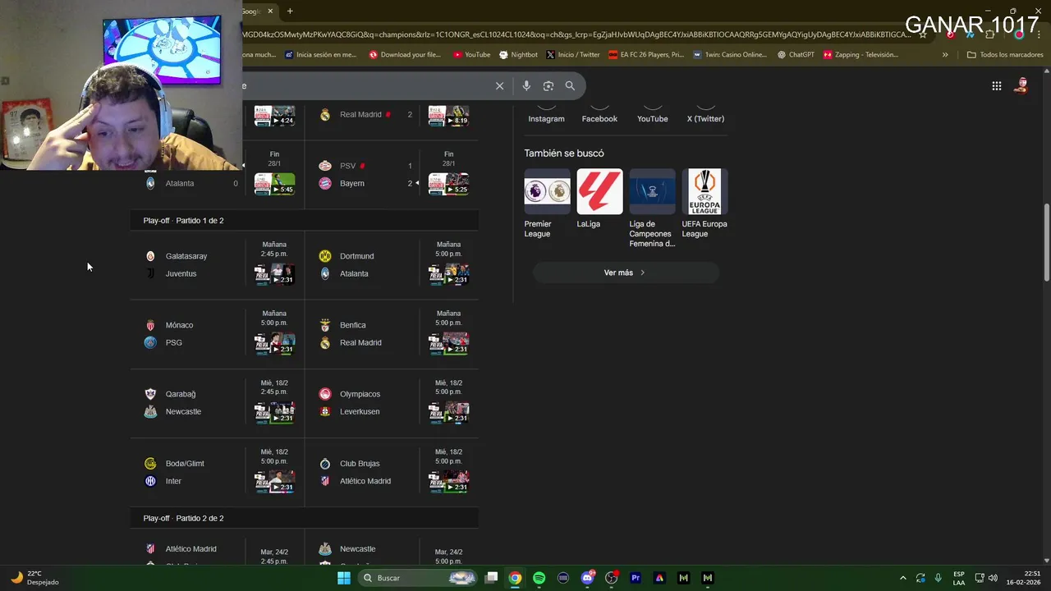The image size is (1051, 591).
Task: Select the LaLiga related search card
Action: coord(599,199)
